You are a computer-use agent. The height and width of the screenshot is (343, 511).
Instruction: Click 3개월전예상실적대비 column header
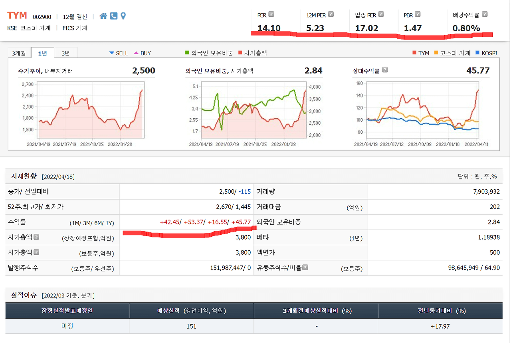(x=316, y=311)
